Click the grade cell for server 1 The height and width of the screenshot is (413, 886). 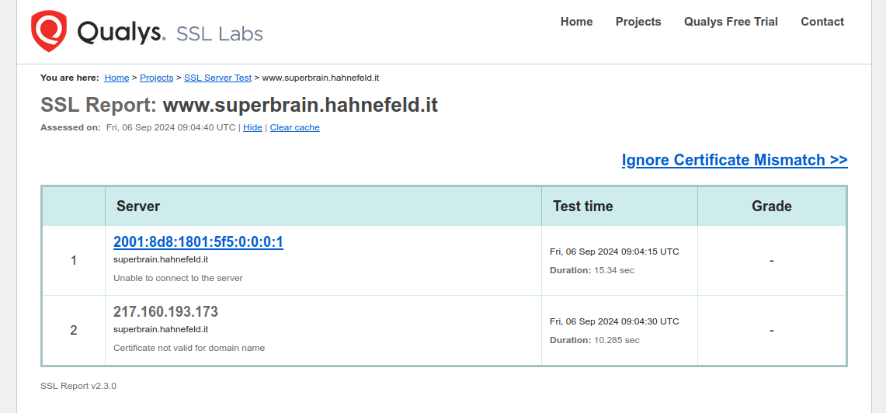click(x=771, y=261)
